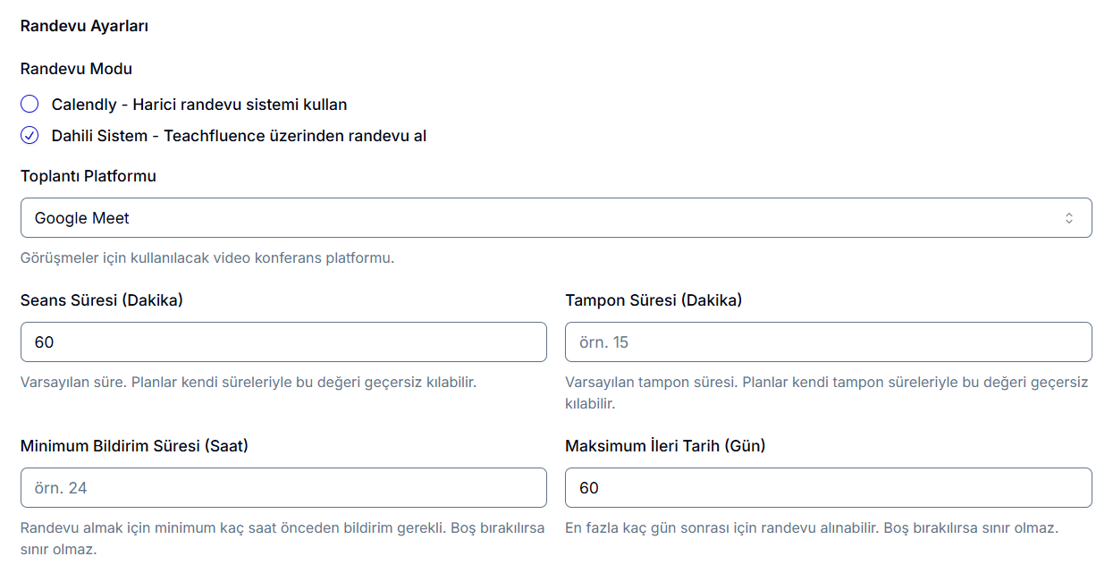Focus the Minimum Bildirim Süresi input

(x=283, y=488)
